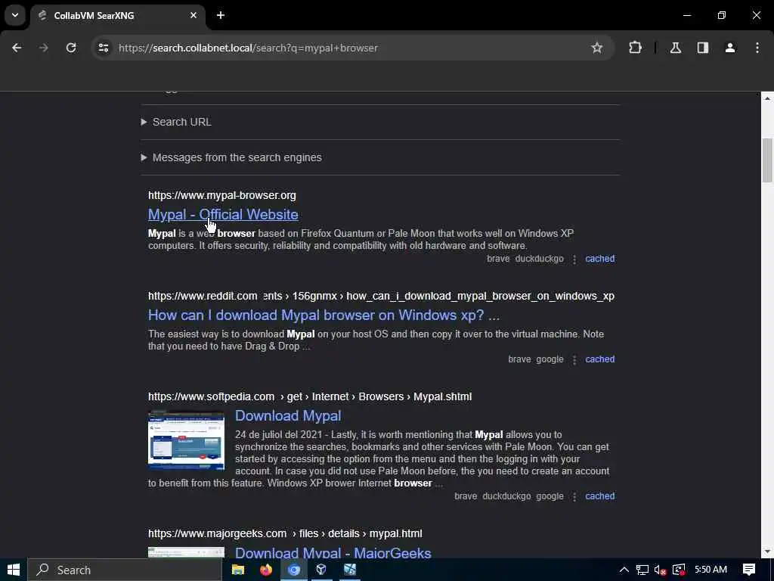Open the profile avatar menu

tap(730, 48)
